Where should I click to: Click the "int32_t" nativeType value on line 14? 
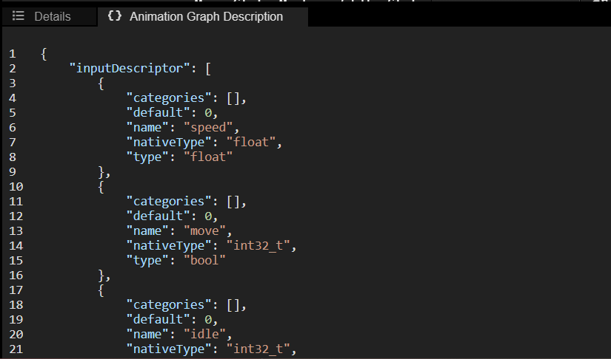(258, 245)
